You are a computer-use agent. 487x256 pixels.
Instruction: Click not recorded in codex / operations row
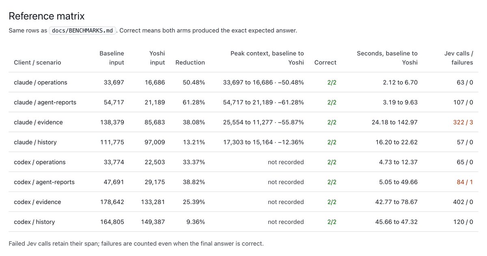tap(286, 162)
